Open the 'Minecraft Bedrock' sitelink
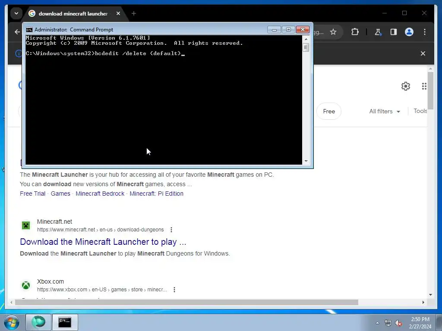 click(x=100, y=194)
